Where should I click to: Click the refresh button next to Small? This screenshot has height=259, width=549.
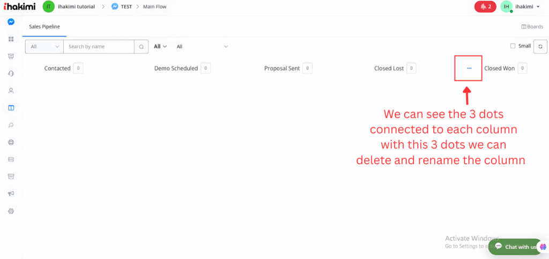pyautogui.click(x=540, y=46)
